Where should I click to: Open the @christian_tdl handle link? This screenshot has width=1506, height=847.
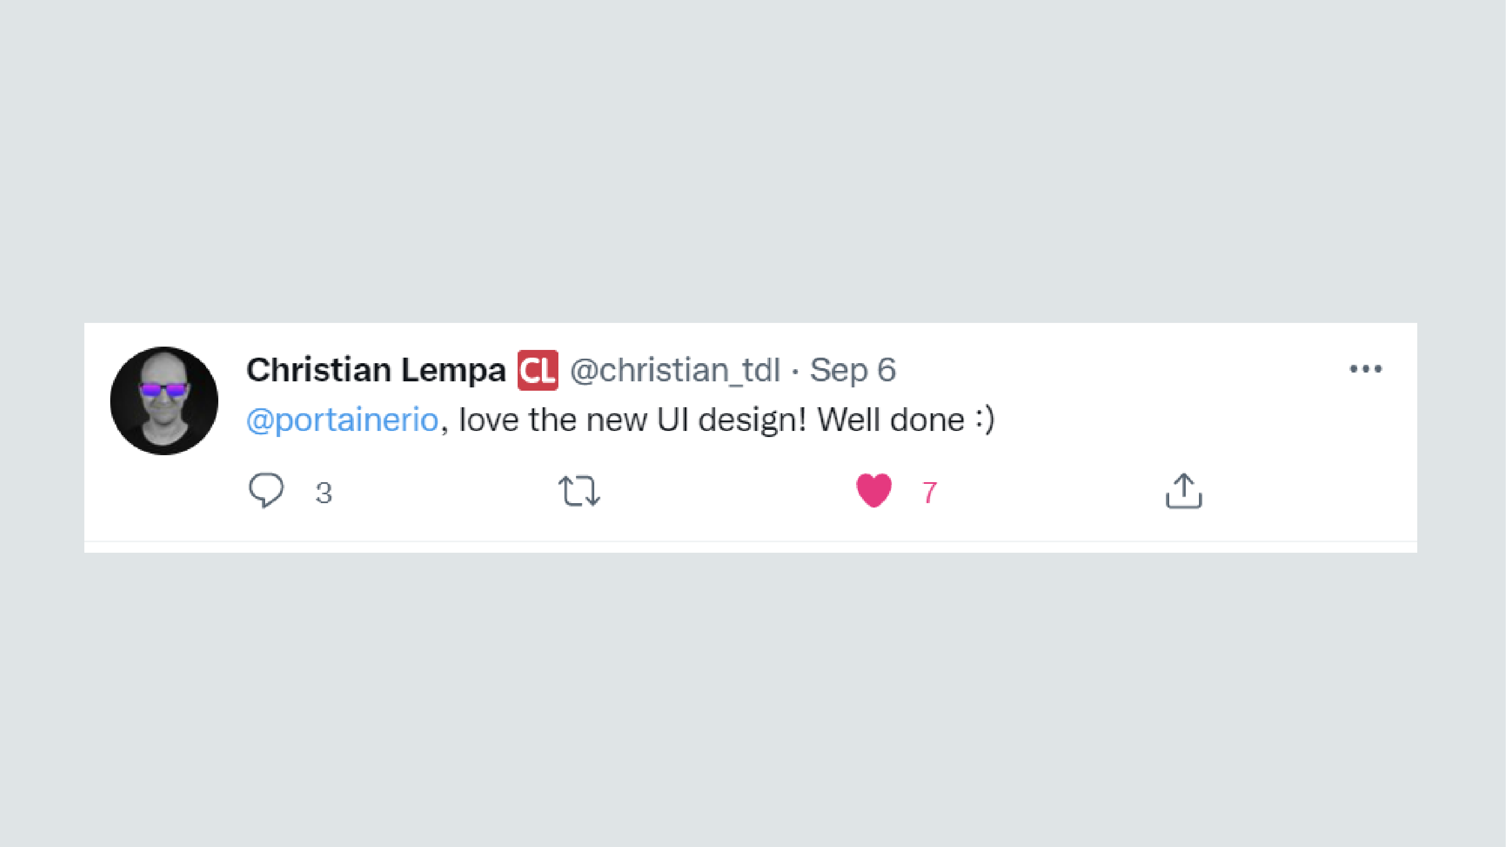coord(675,371)
